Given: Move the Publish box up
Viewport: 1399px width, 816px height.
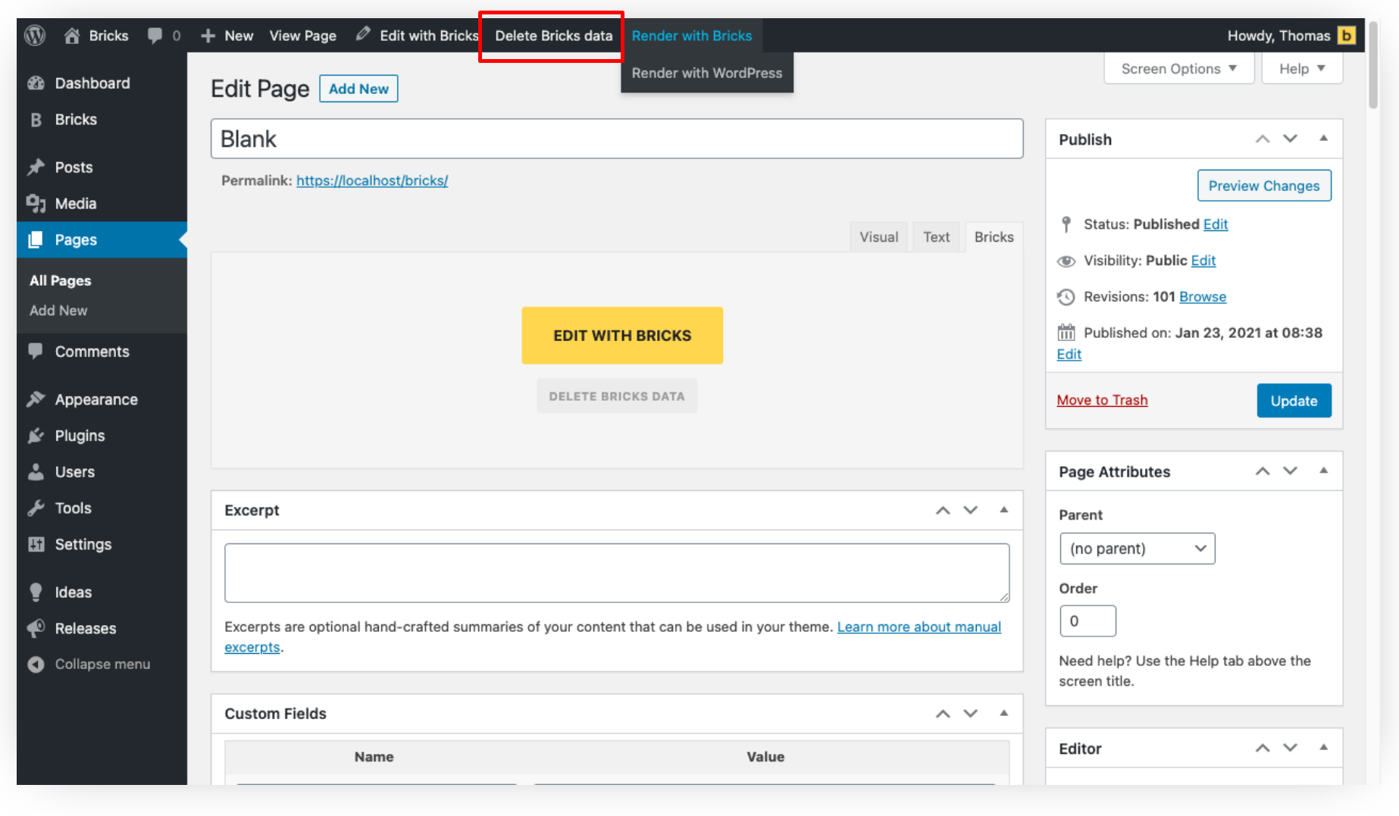Looking at the screenshot, I should pos(1263,139).
